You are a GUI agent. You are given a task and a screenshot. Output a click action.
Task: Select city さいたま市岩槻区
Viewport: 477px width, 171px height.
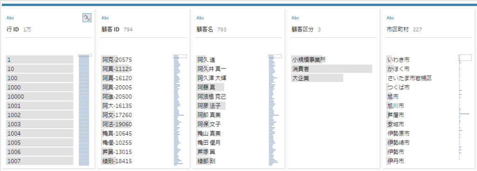point(409,78)
